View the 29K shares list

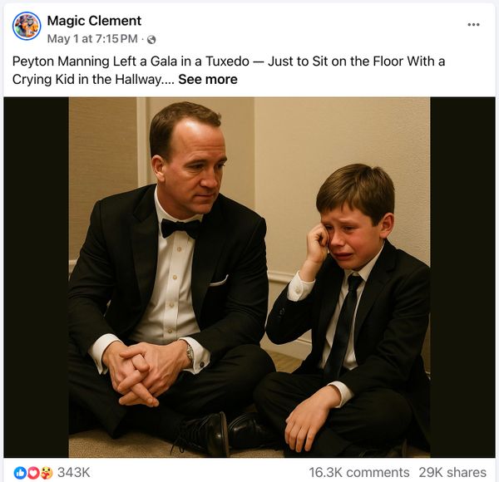[452, 472]
